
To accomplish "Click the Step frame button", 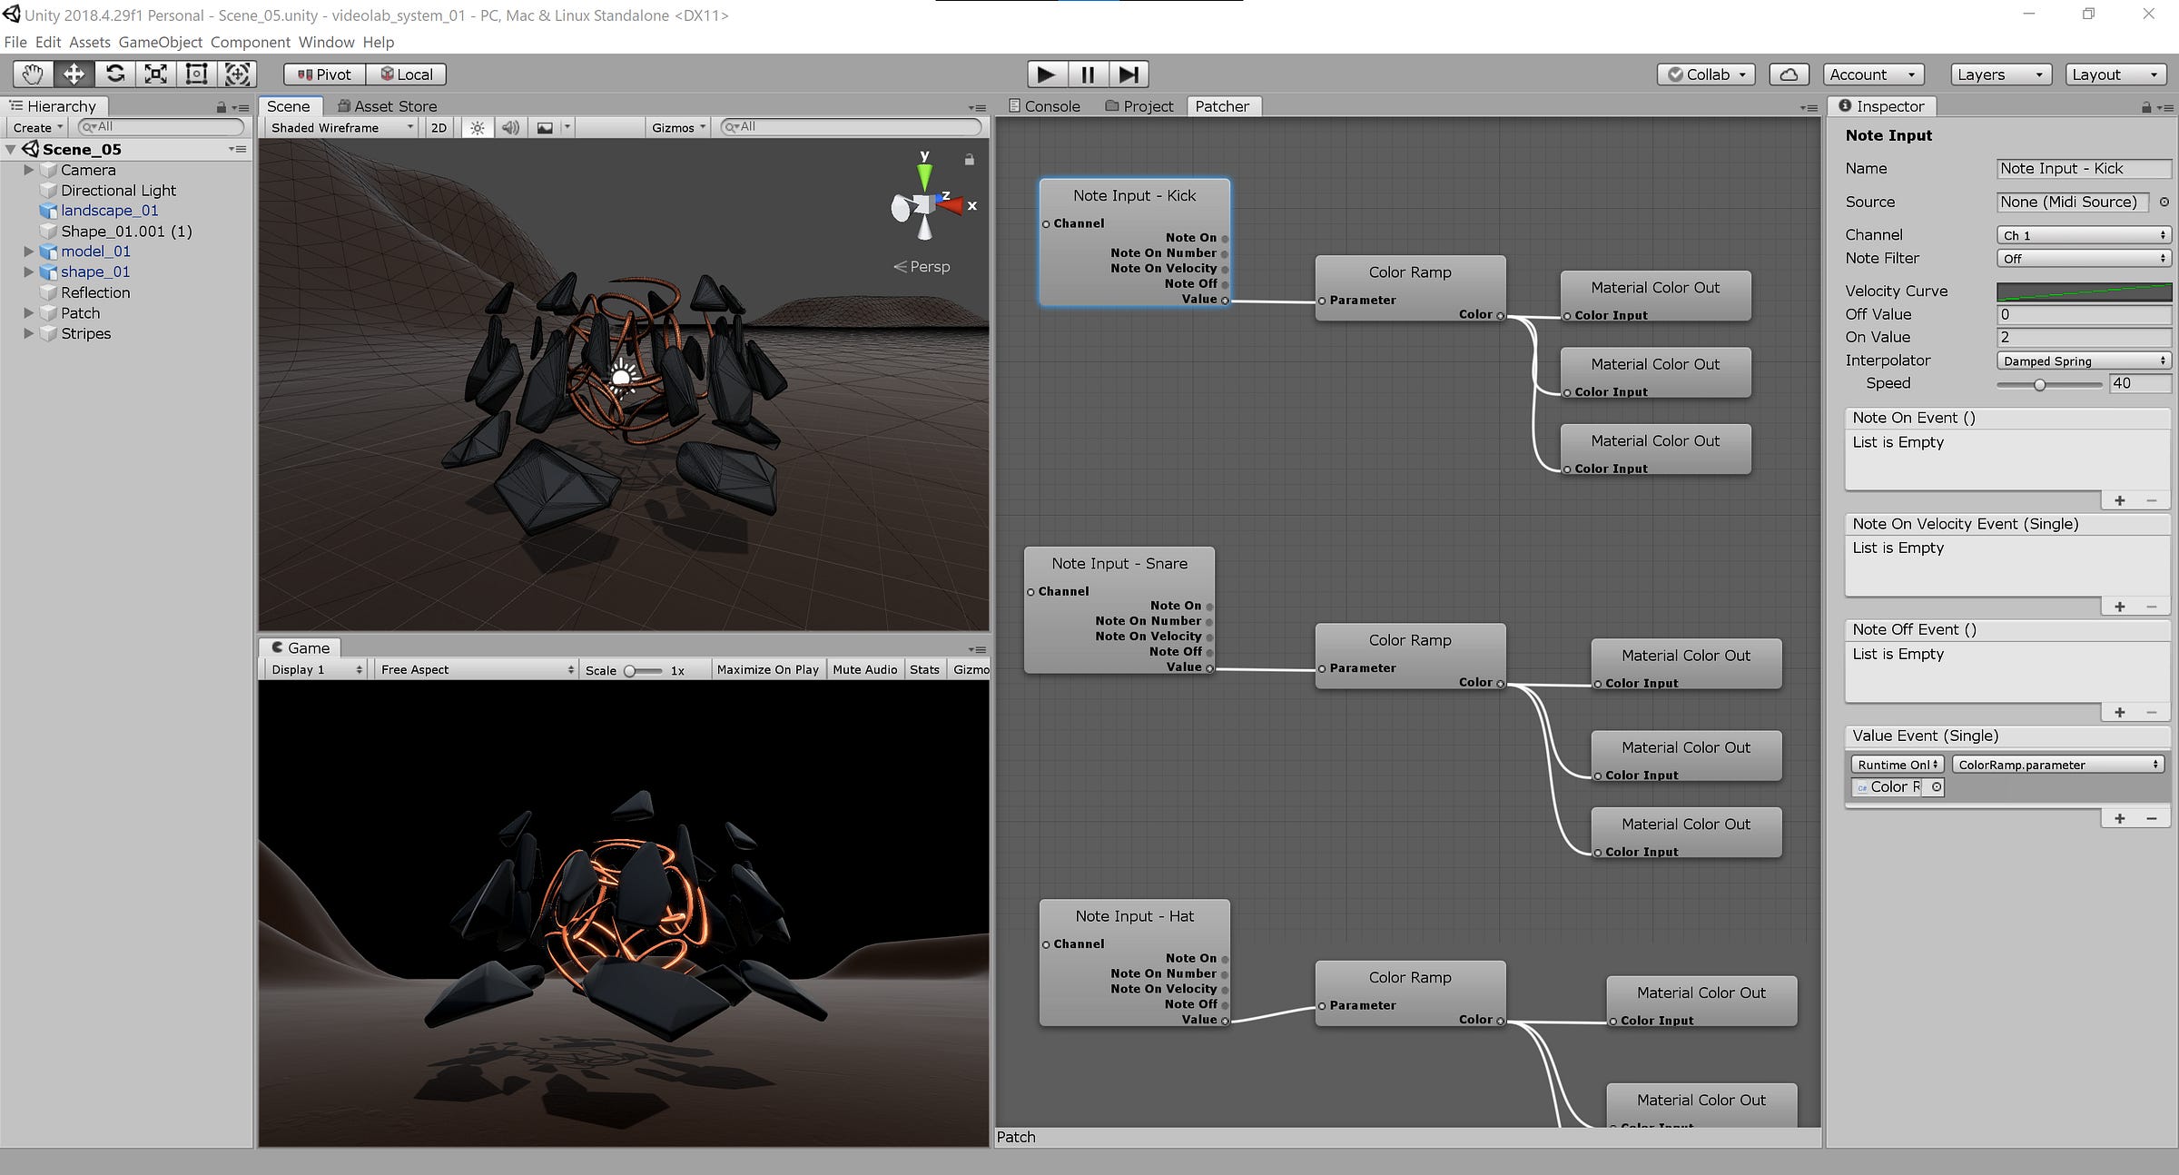I will coord(1129,74).
